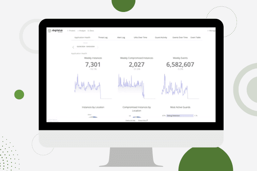Click the -16.1% change under Weekly Instances
Viewport: 257px width, 171px height.
(93, 69)
